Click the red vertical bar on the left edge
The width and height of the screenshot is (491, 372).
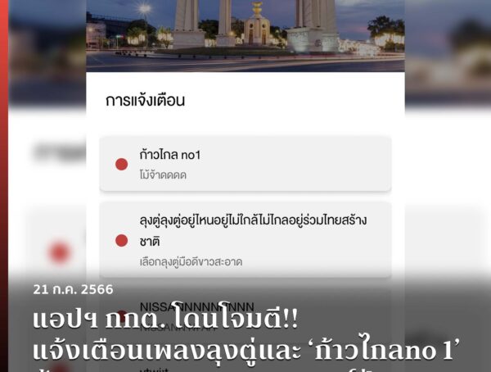(x=4, y=186)
